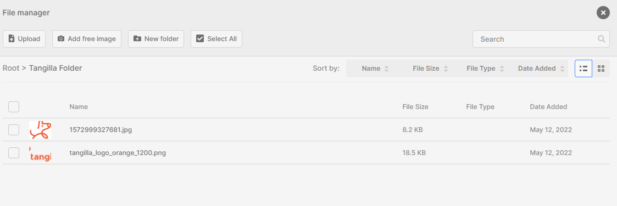
Task: Click Select All button
Action: click(x=216, y=39)
